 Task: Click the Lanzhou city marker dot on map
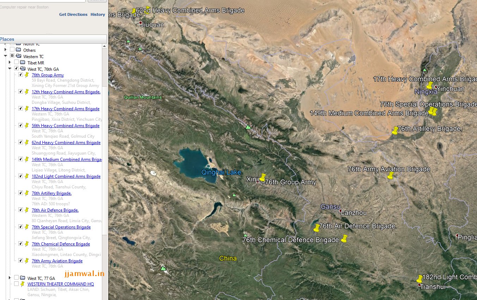[x=341, y=211]
